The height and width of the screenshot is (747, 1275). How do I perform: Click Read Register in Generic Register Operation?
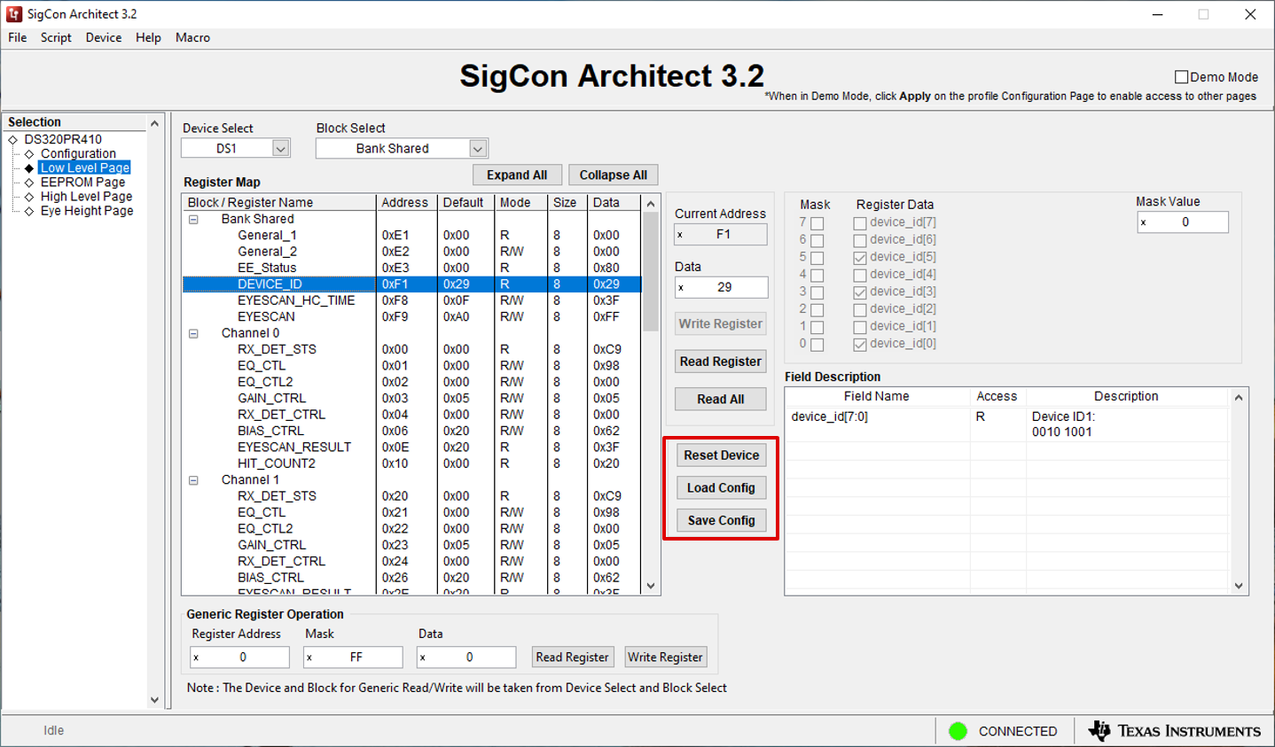[x=573, y=658]
